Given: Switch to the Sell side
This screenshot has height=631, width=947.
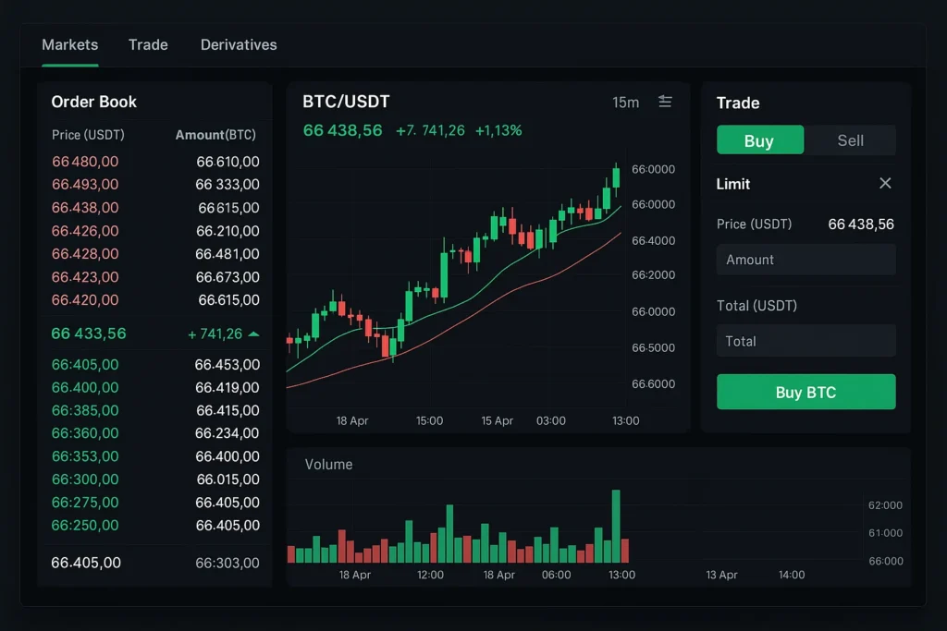Looking at the screenshot, I should click(849, 140).
